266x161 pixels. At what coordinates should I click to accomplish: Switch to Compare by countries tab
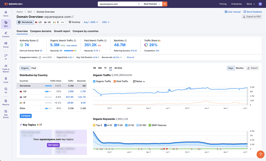coord(85,31)
